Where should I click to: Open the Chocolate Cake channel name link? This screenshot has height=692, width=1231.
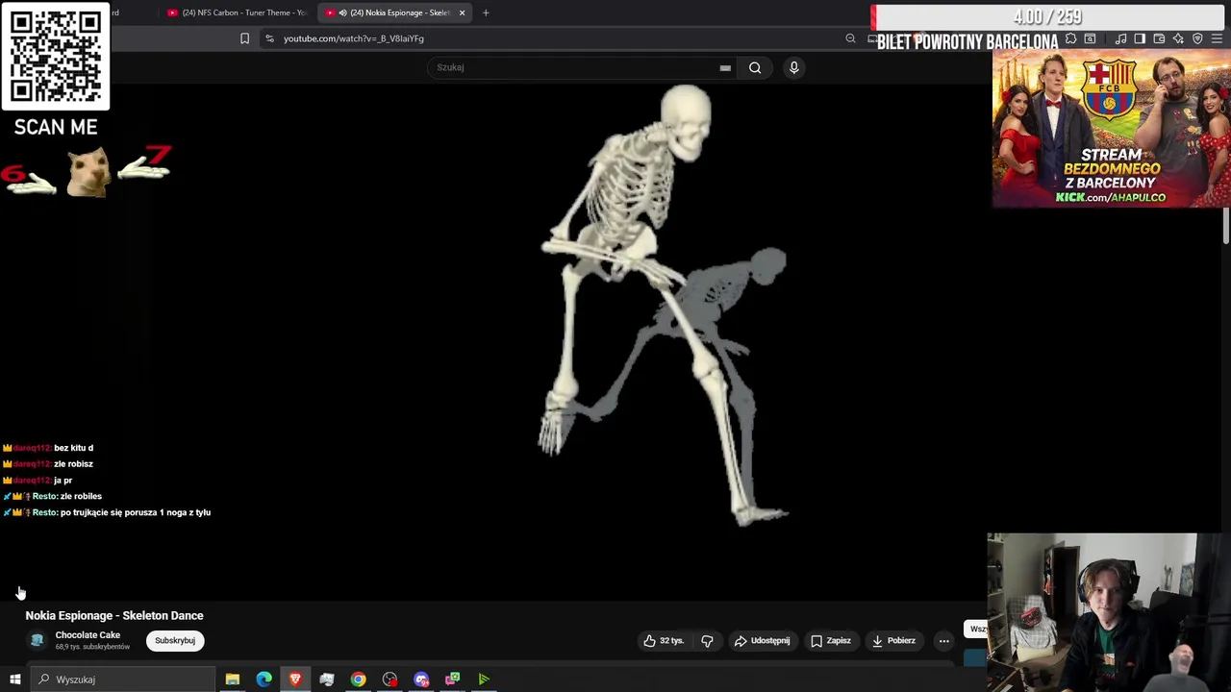(x=88, y=634)
